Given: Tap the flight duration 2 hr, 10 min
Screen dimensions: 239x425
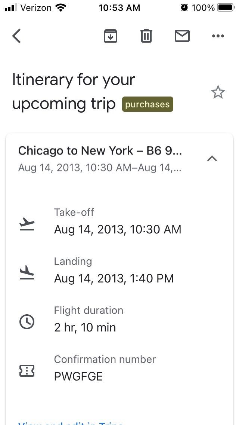Looking at the screenshot, I should [85, 327].
